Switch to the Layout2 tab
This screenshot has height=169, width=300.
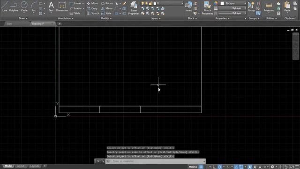point(35,166)
